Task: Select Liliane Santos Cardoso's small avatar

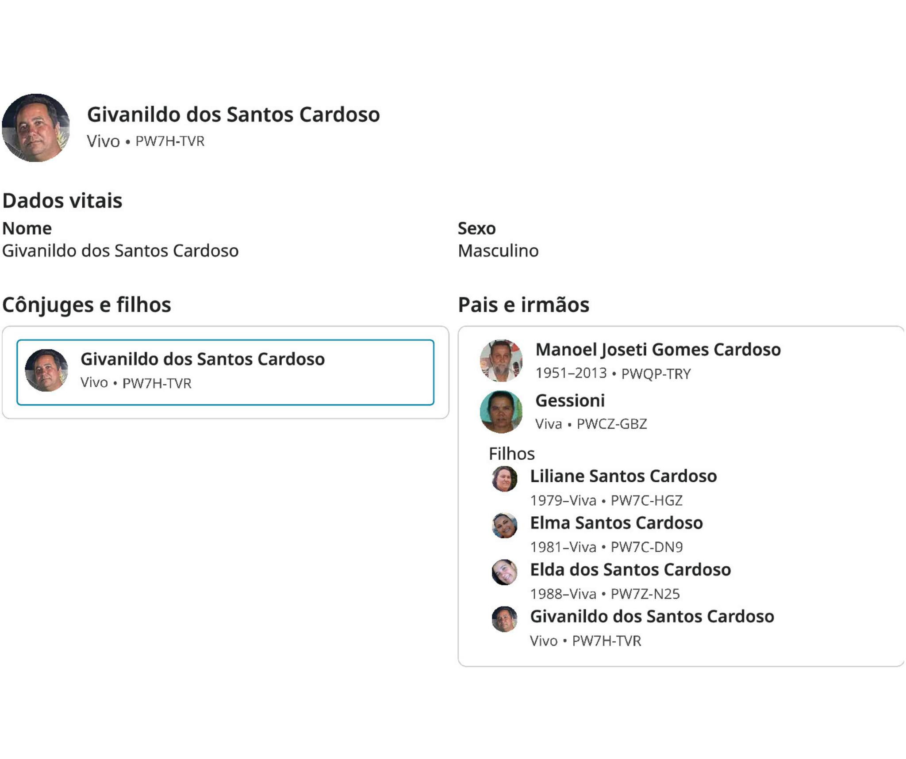Action: [504, 479]
